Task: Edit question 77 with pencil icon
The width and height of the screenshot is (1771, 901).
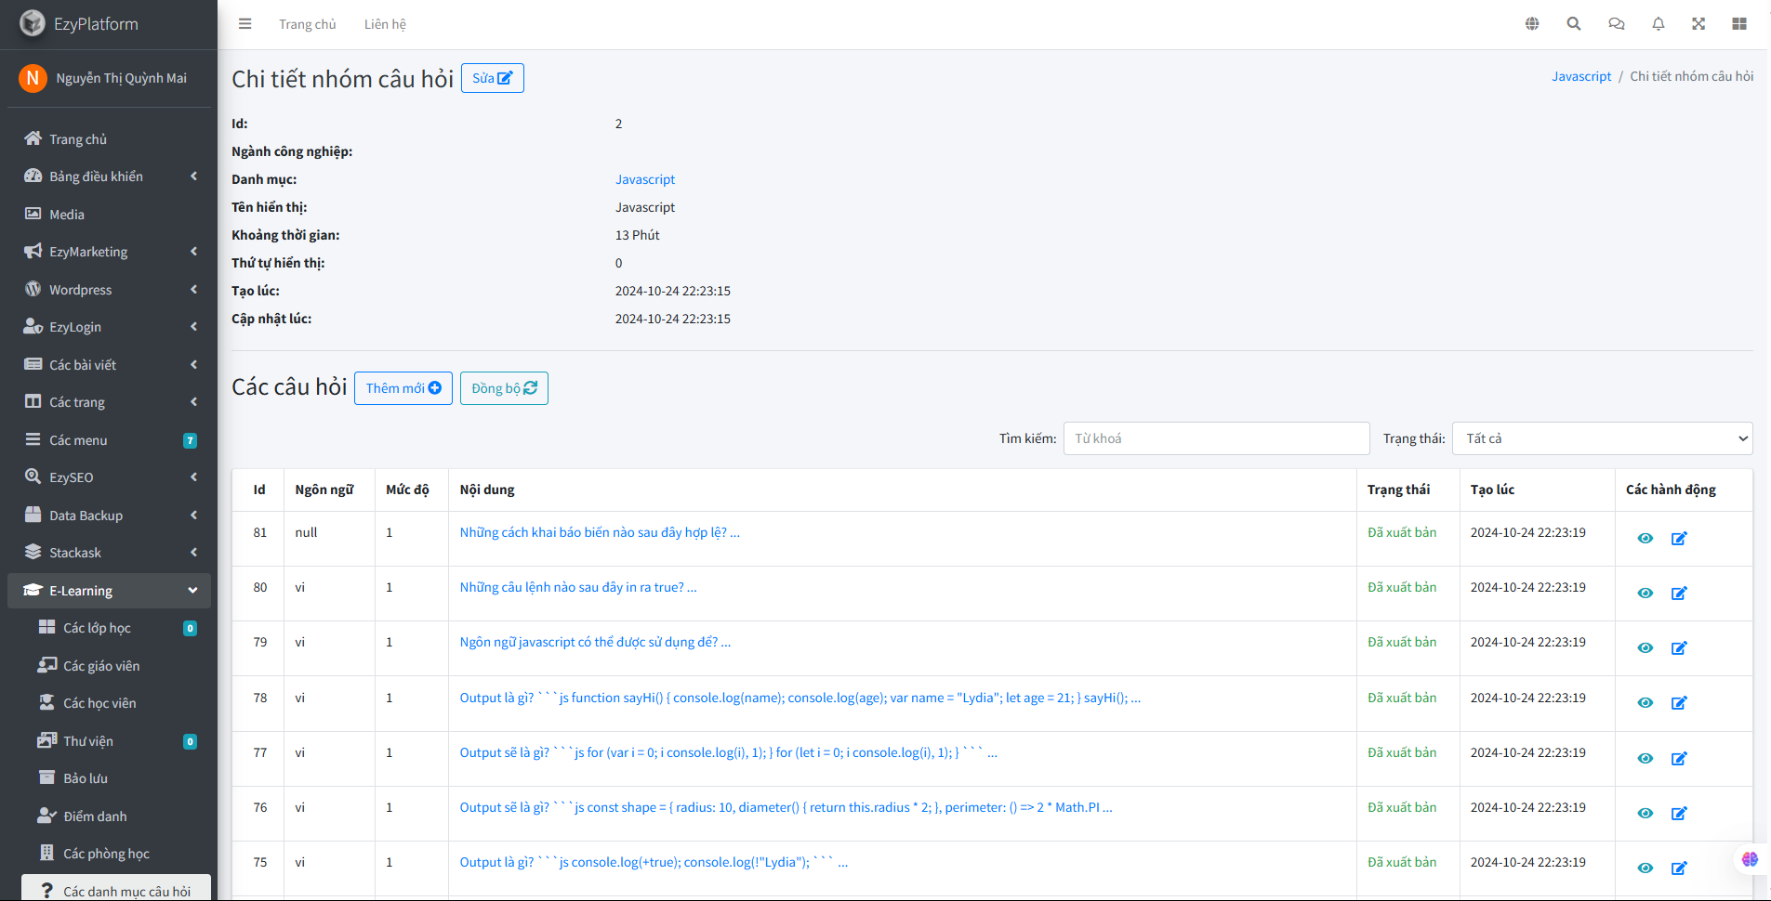Action: (x=1679, y=759)
